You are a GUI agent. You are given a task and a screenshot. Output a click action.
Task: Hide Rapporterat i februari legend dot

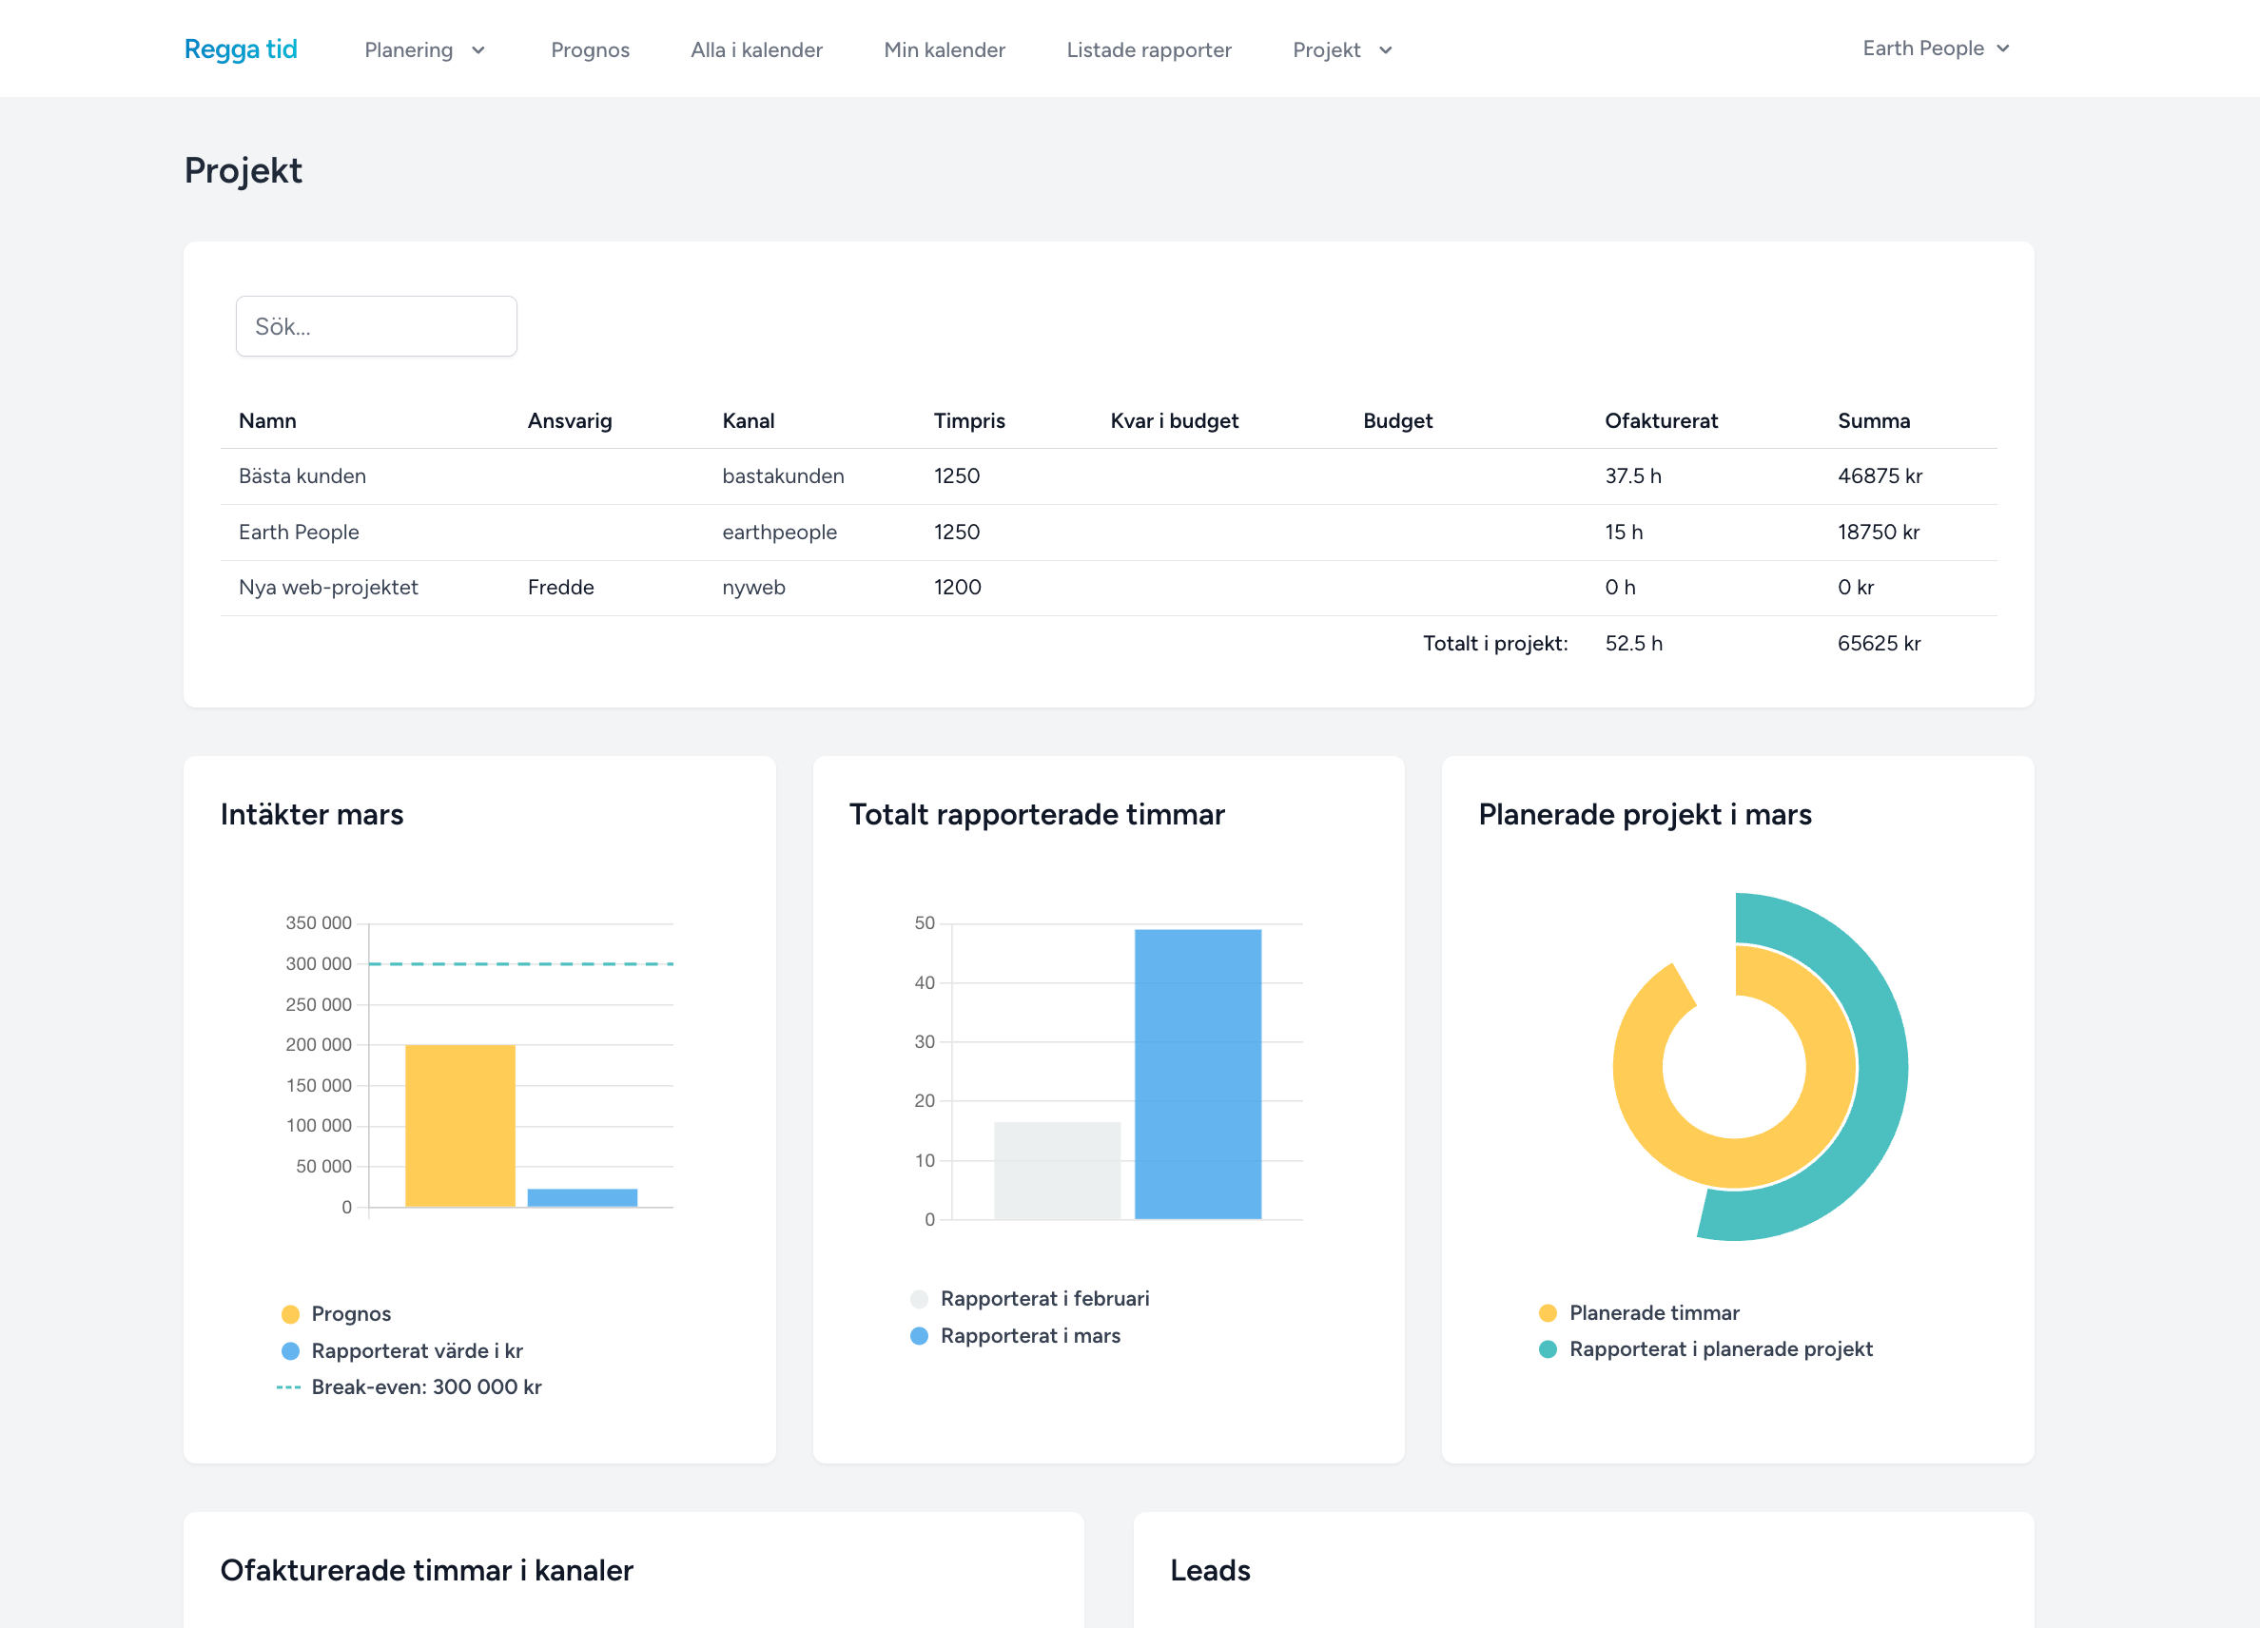[919, 1299]
